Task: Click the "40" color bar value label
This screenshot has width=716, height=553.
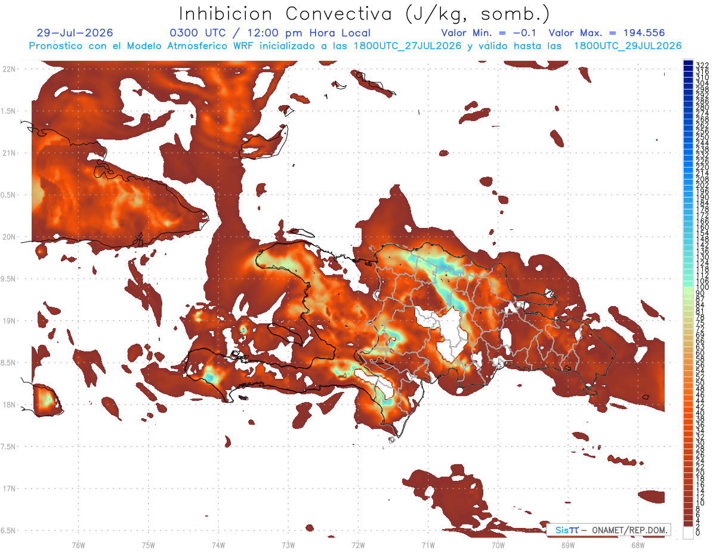Action: pyautogui.click(x=700, y=413)
